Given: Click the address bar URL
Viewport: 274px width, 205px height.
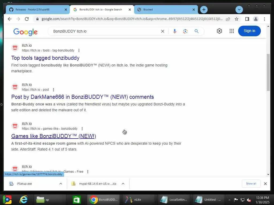Looking at the screenshot, I should click(132, 19).
